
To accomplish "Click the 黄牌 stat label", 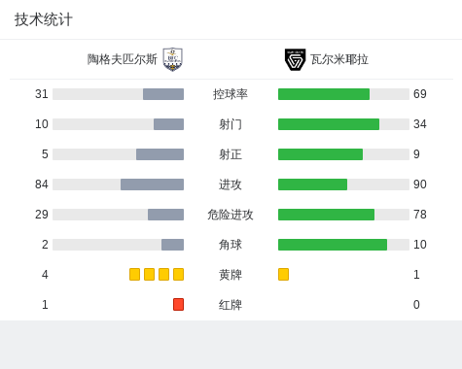I will 231,275.
